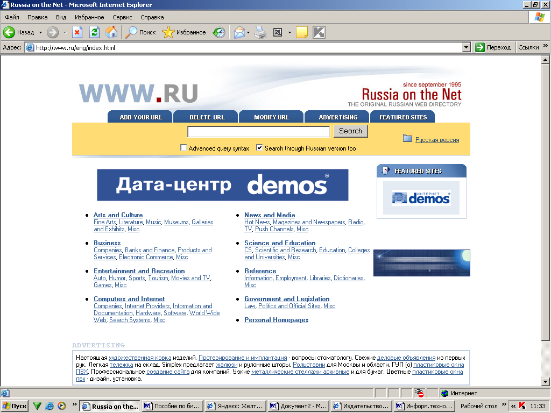Image resolution: width=551 pixels, height=413 pixels.
Task: Click the Интернет zone globe in status bar
Action: click(x=445, y=393)
